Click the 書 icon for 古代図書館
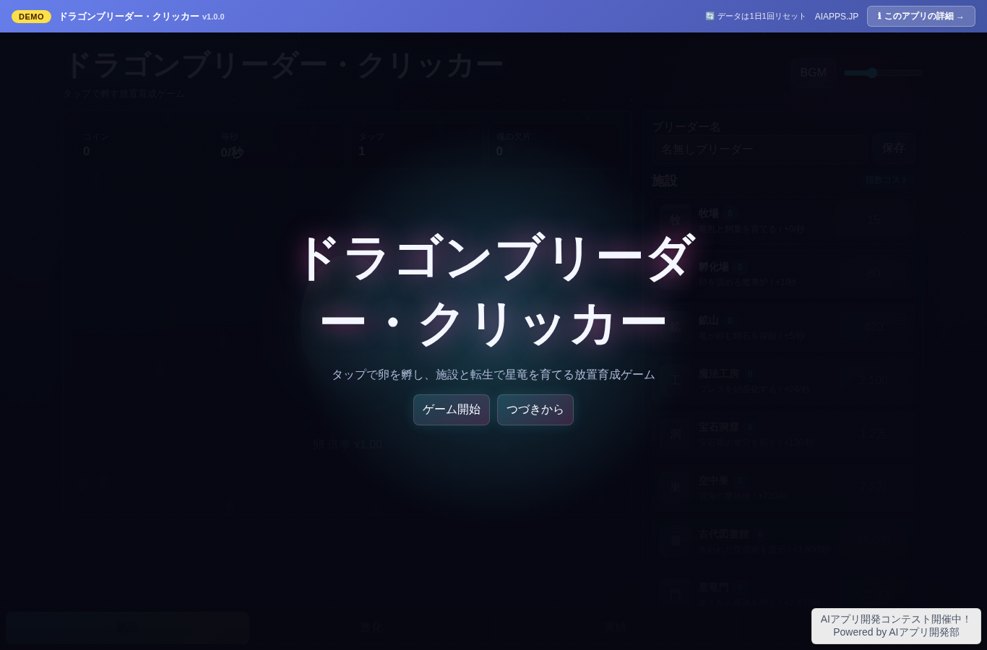The image size is (987, 650). tap(675, 541)
